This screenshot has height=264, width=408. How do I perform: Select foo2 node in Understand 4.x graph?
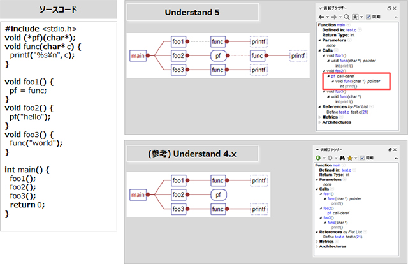tap(179, 194)
